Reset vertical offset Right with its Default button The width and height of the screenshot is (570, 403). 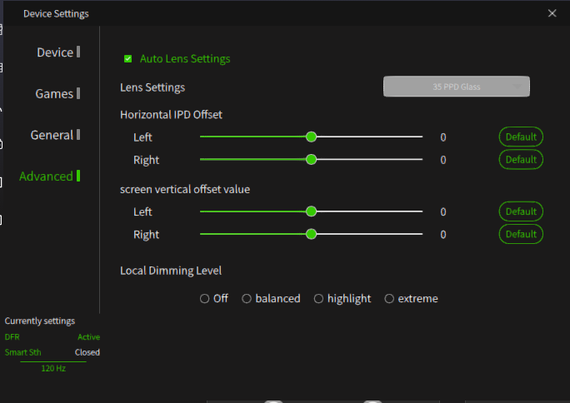[521, 234]
